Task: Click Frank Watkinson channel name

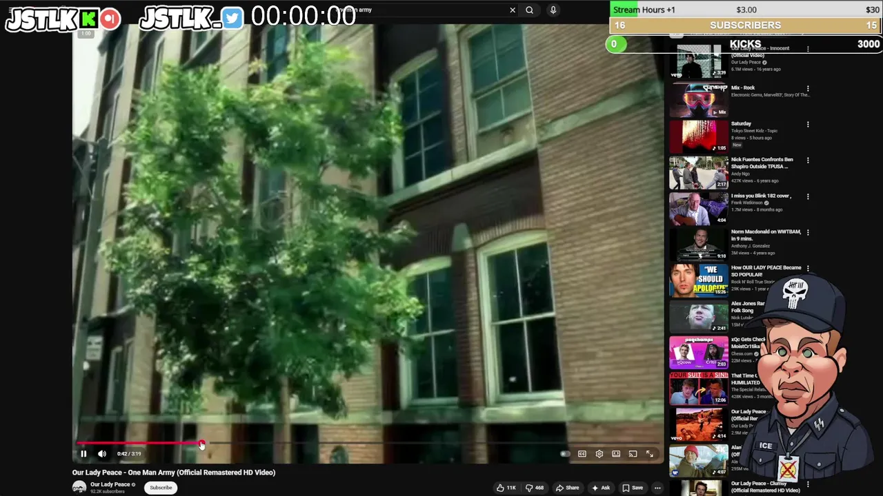Action: (x=746, y=203)
